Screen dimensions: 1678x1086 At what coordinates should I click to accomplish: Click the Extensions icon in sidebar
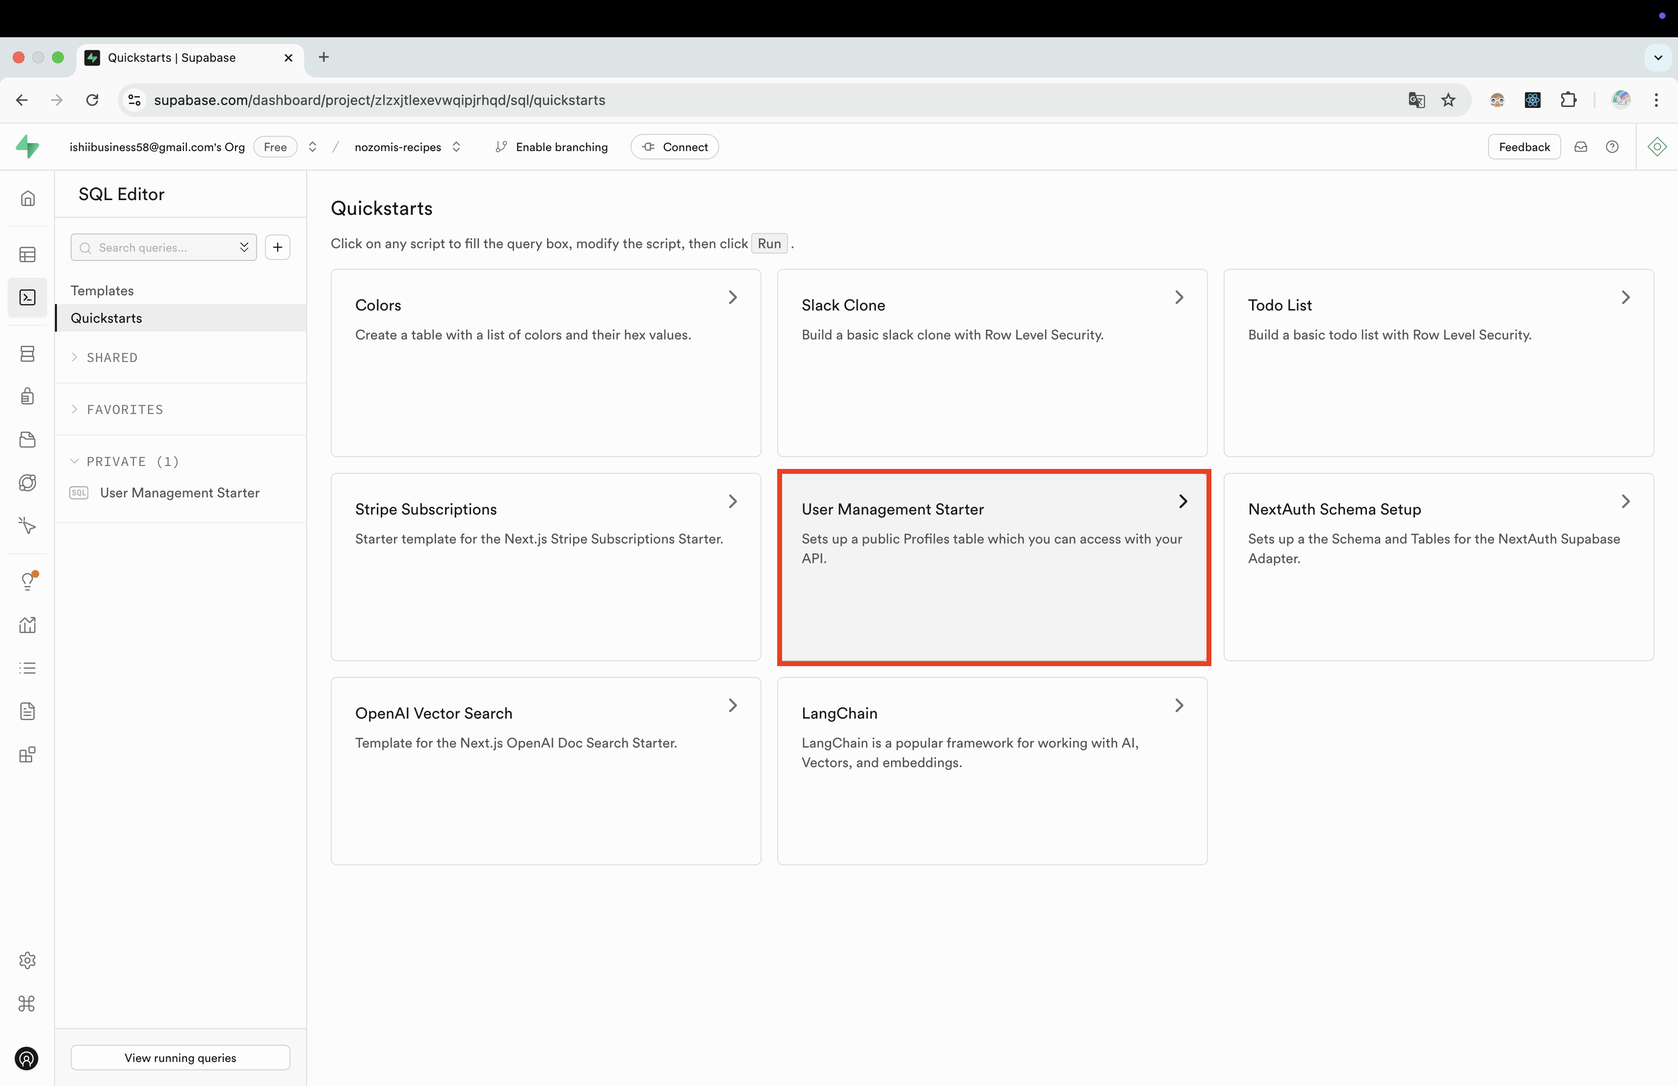coord(28,754)
